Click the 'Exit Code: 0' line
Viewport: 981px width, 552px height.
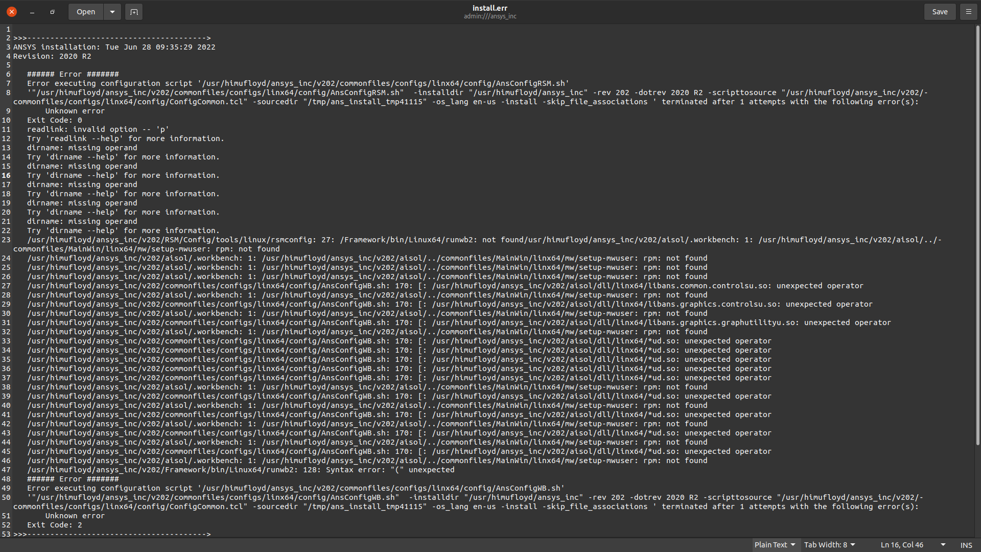[55, 120]
